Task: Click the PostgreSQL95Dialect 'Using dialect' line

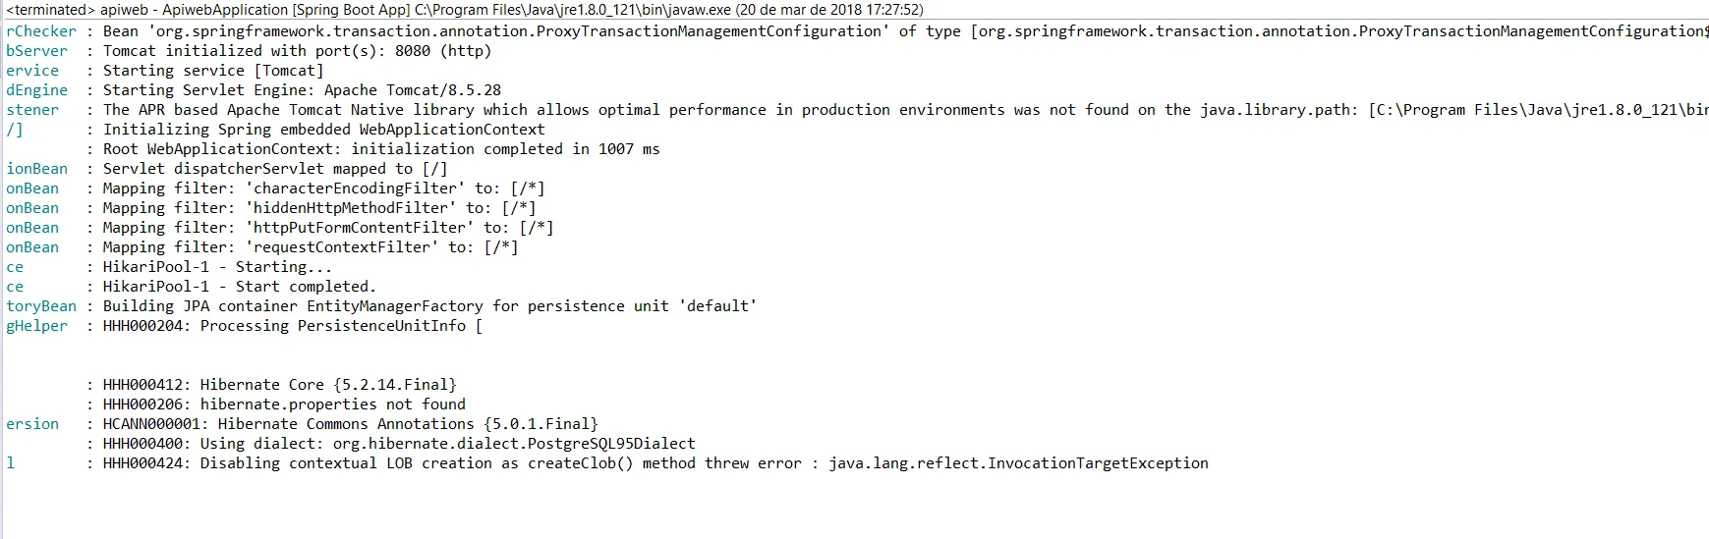Action: tap(399, 444)
